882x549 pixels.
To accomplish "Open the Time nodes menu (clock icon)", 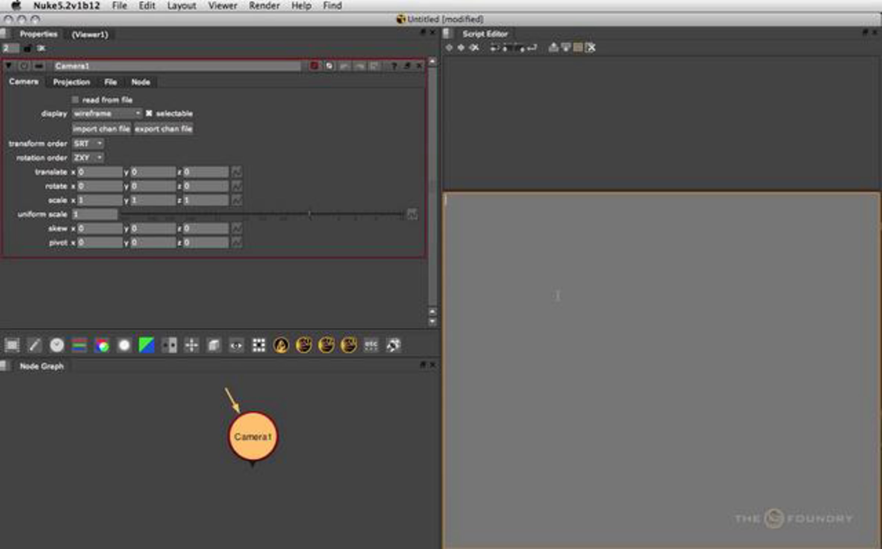I will [x=57, y=345].
